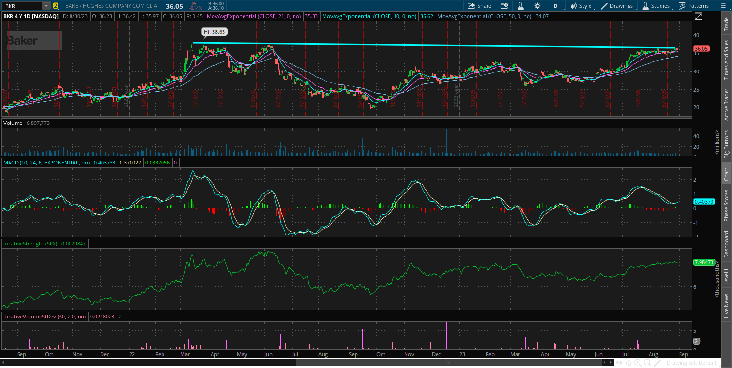This screenshot has width=732, height=368.
Task: Click the RelativeVolumeStDev study label
Action: pyautogui.click(x=44, y=316)
